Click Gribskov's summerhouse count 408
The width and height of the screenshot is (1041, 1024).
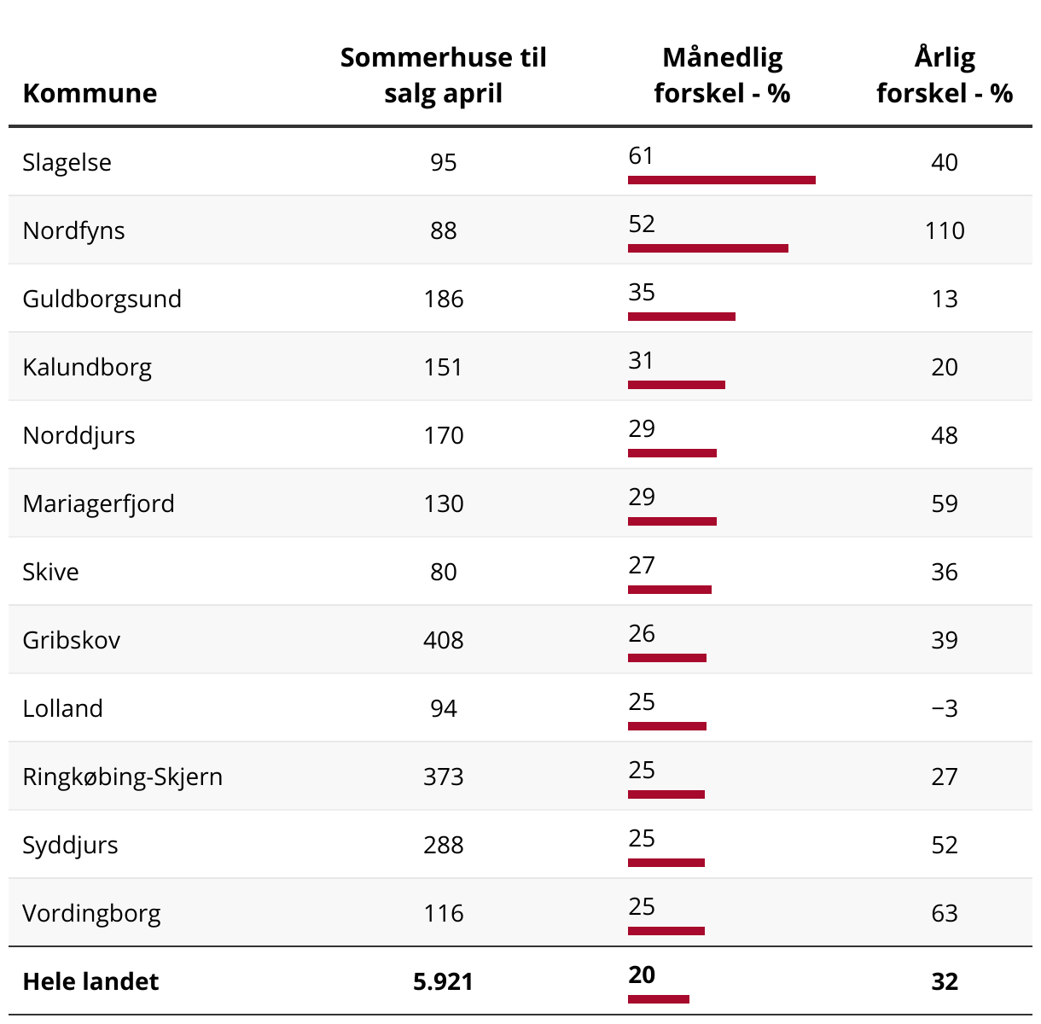click(443, 640)
